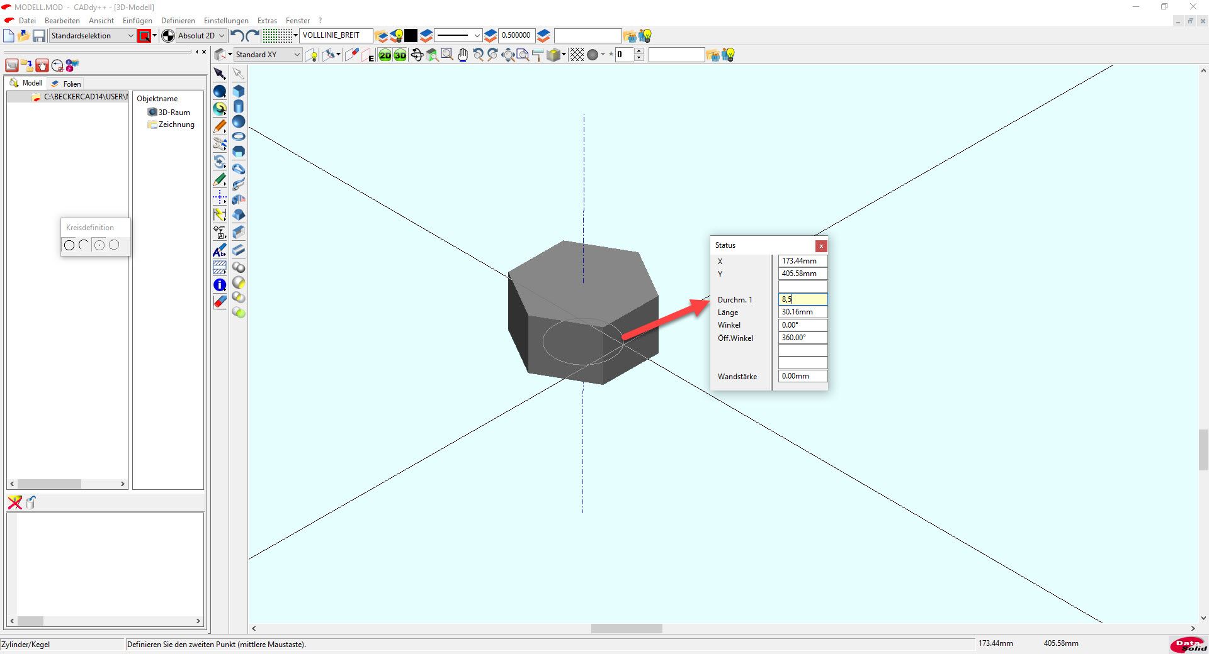This screenshot has height=654, width=1209.
Task: Click the 3D box primitive tool
Action: pos(239,91)
